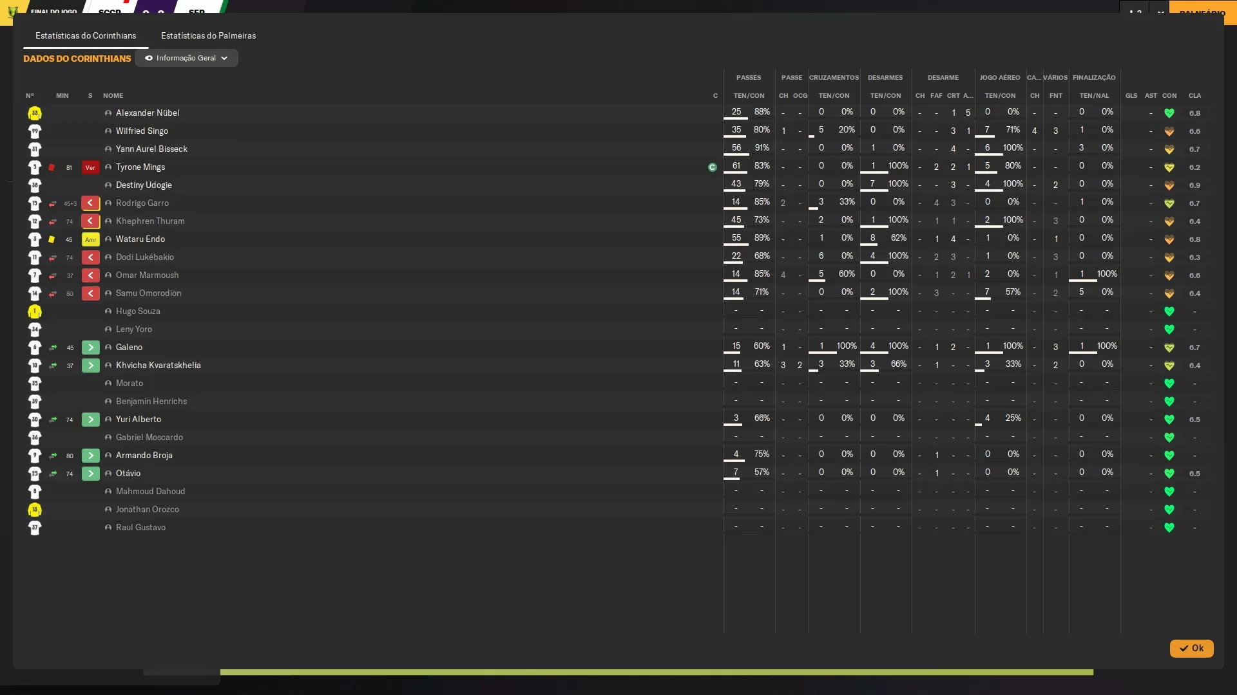Sort by MIN column header

62,96
